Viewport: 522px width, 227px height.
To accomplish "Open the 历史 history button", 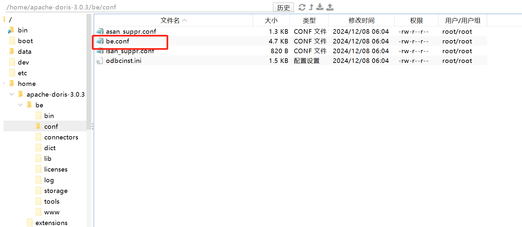I will [x=283, y=7].
